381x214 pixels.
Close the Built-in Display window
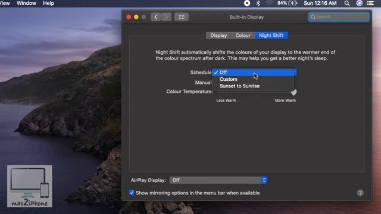click(129, 17)
